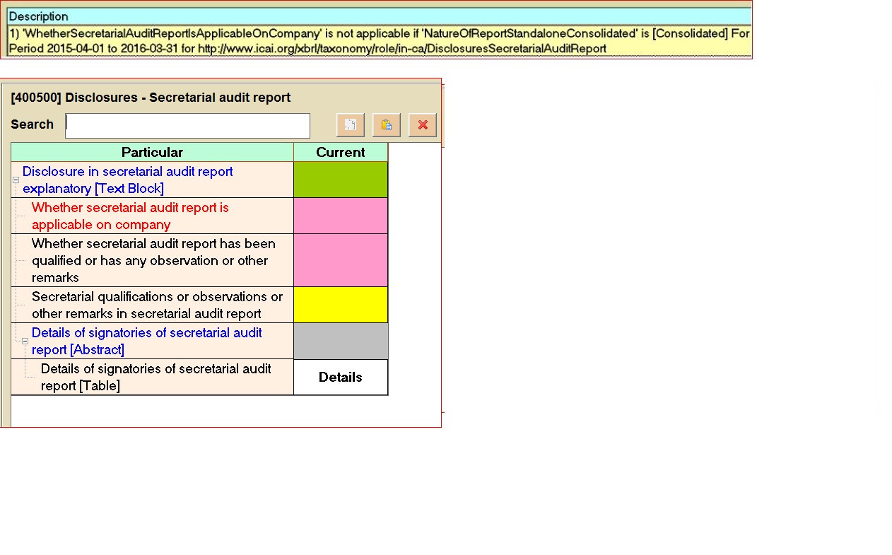Click the 'Current' column header
This screenshot has height=555, width=892.
click(x=340, y=153)
